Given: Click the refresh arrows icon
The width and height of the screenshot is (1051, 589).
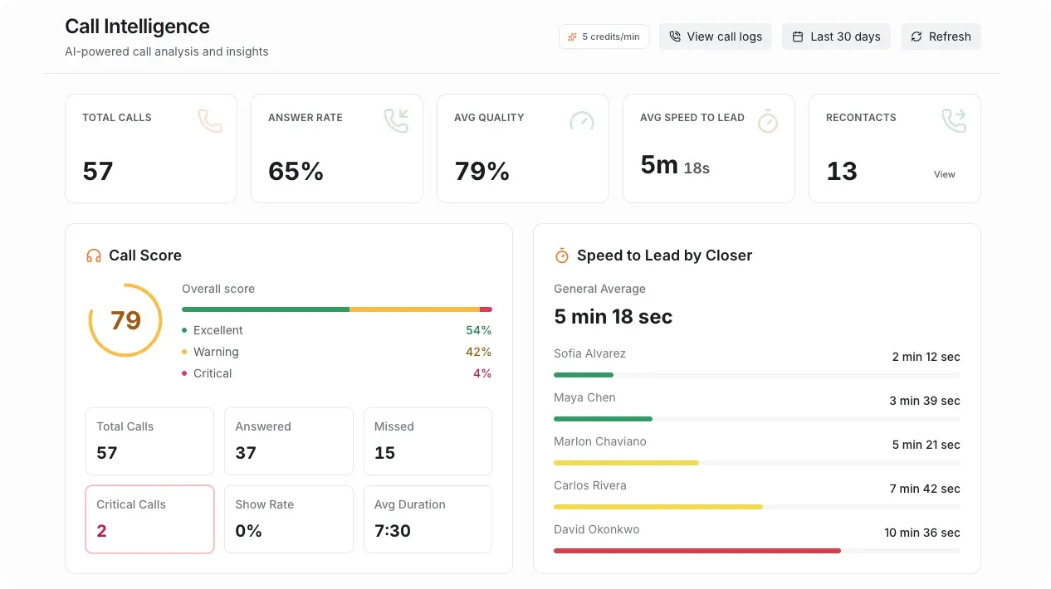Looking at the screenshot, I should [917, 37].
